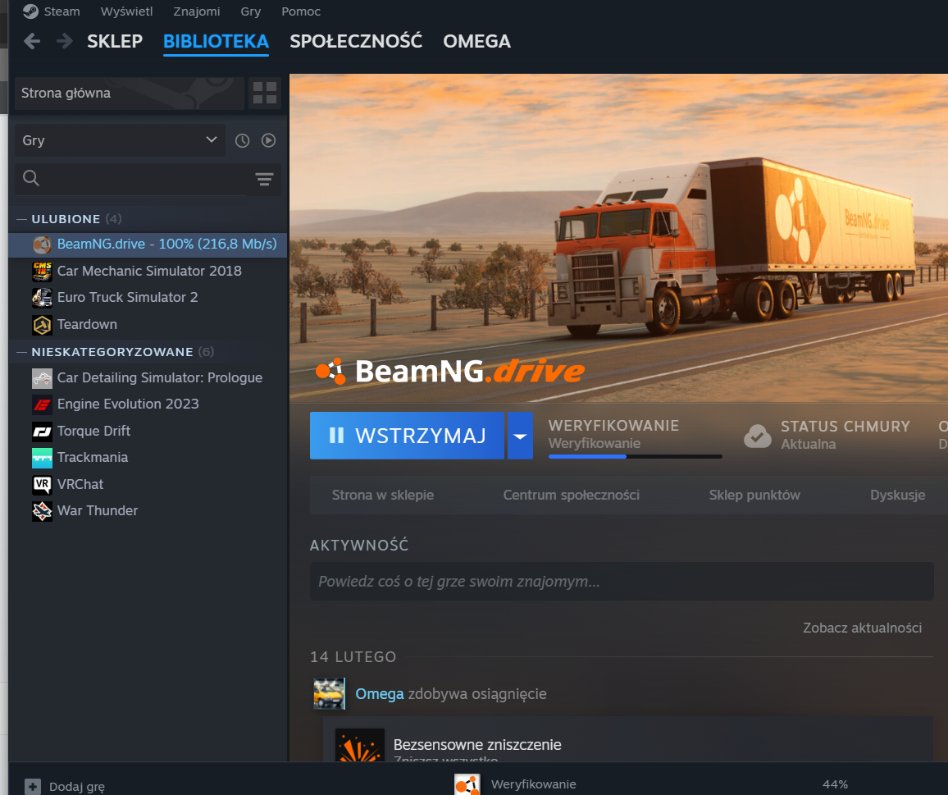Screen dimensions: 948x795
Task: Open the OMEGA profile tab
Action: [x=476, y=41]
